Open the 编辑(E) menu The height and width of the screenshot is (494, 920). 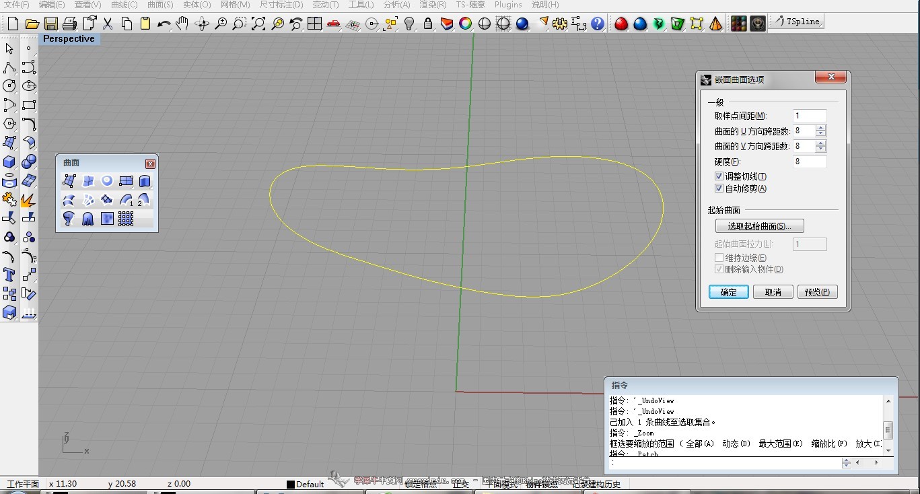pos(52,5)
